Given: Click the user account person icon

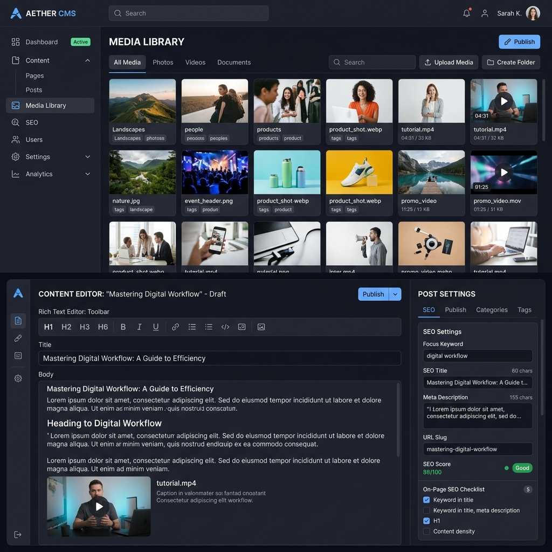Looking at the screenshot, I should tap(485, 13).
